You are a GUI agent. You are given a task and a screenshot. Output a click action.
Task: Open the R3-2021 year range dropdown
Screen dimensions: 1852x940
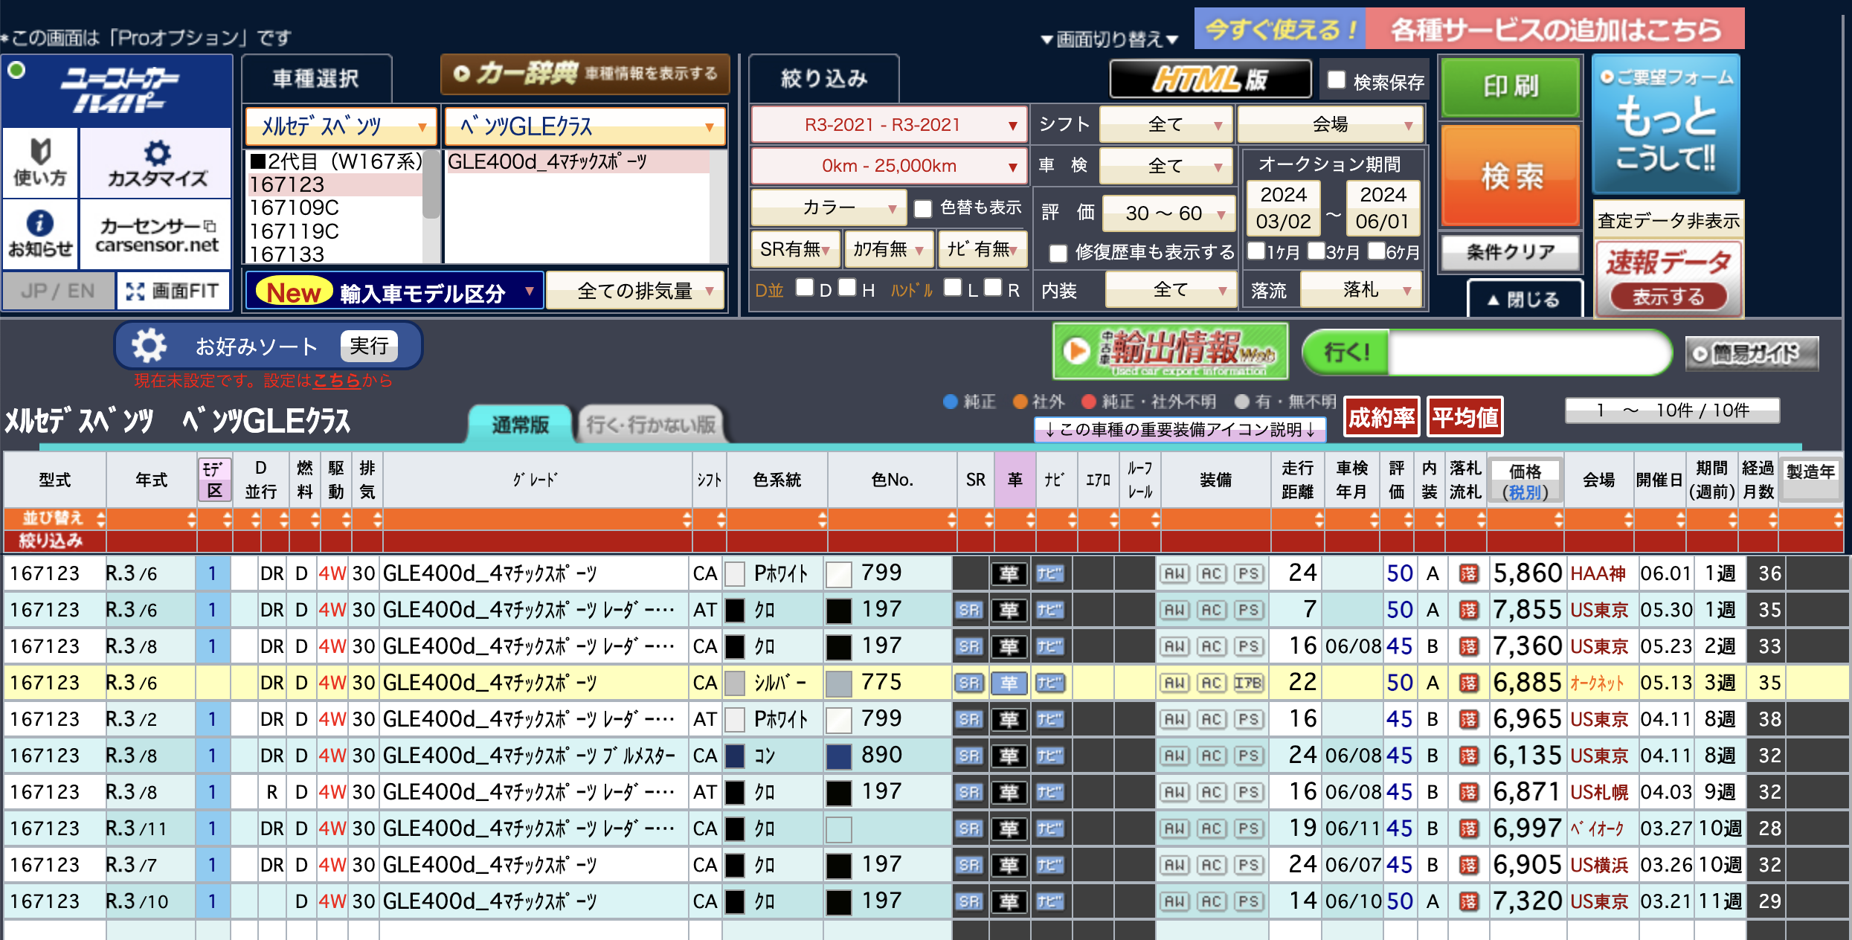(889, 125)
